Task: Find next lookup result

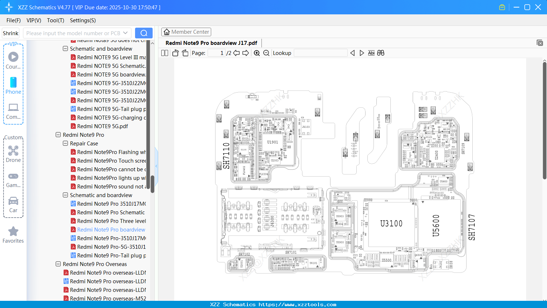Action: pyautogui.click(x=362, y=53)
